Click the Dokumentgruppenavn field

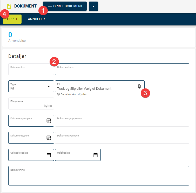tap(122, 121)
